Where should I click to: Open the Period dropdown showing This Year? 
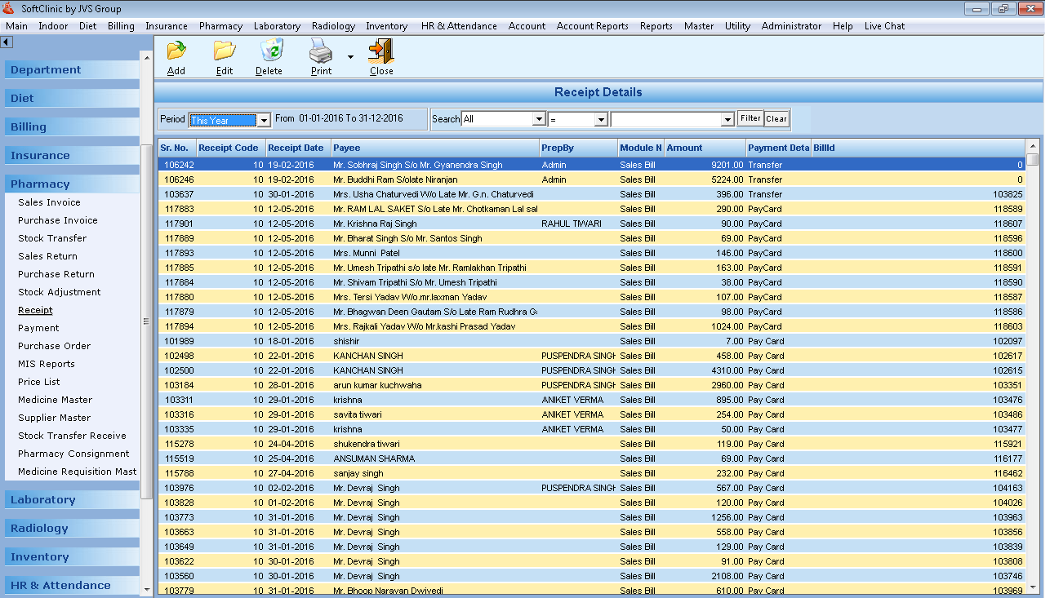pos(262,119)
